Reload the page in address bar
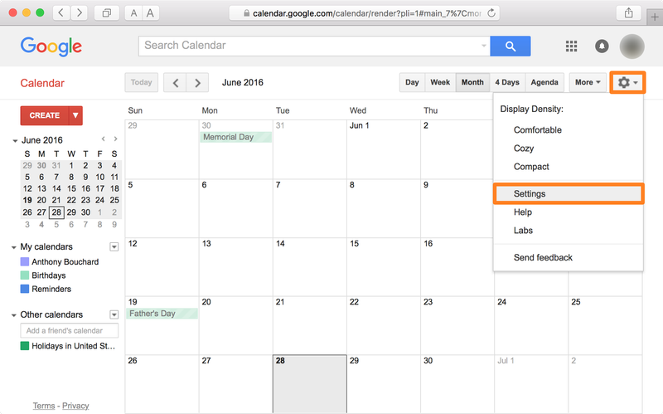Screen dimensions: 663x414 (x=491, y=13)
